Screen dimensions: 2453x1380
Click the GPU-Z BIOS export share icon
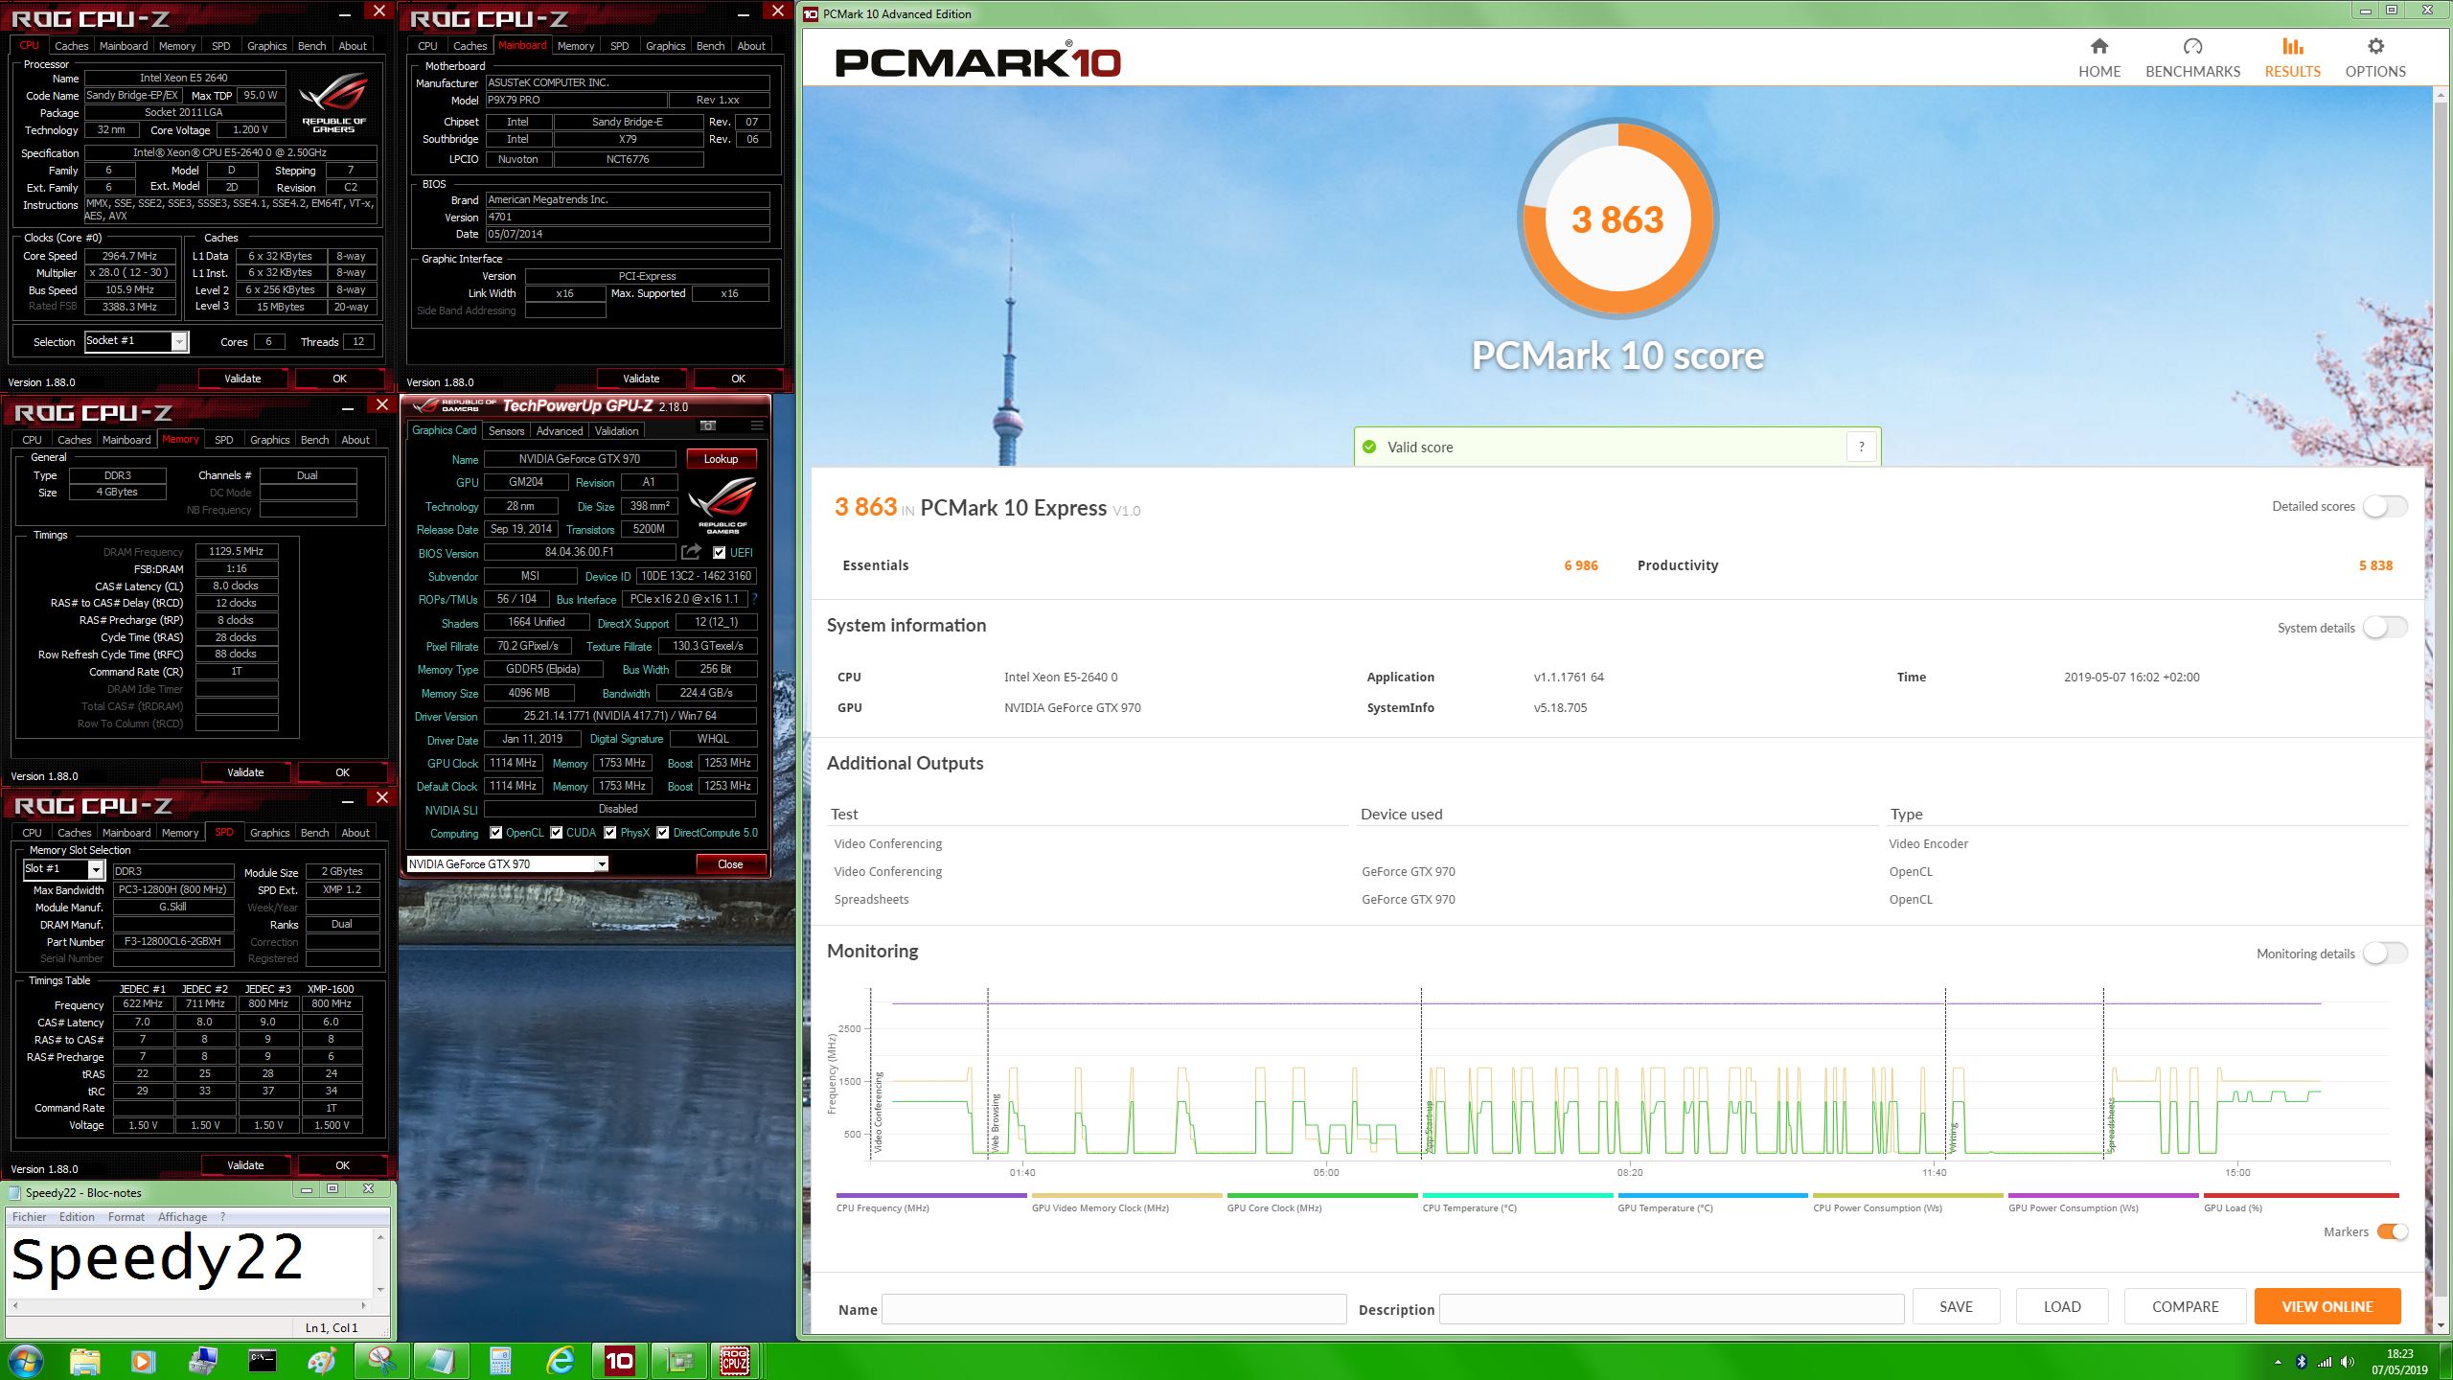[691, 552]
